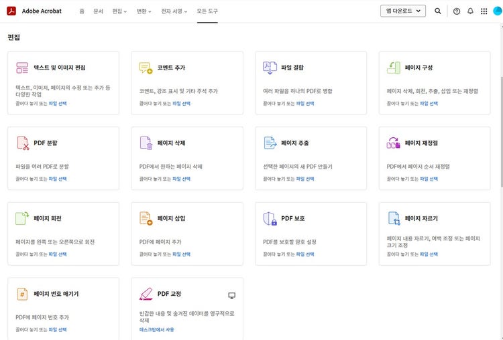The height and width of the screenshot is (340, 503).
Task: Click 파일 선택 link under 코멘트 추가
Action: coord(181,104)
